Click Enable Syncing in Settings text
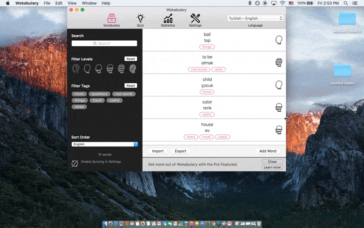Screen dimensions: 364x228 click(101, 162)
